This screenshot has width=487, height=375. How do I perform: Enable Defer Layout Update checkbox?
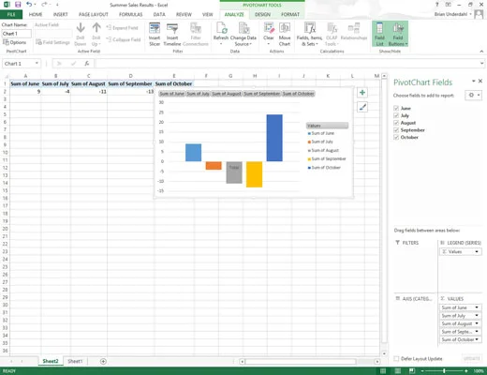396,358
